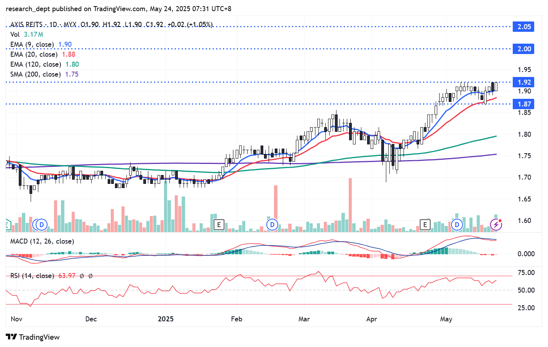Screen dimensions: 548x347
Task: Click the dividend D marker in early May
Action: tap(457, 225)
